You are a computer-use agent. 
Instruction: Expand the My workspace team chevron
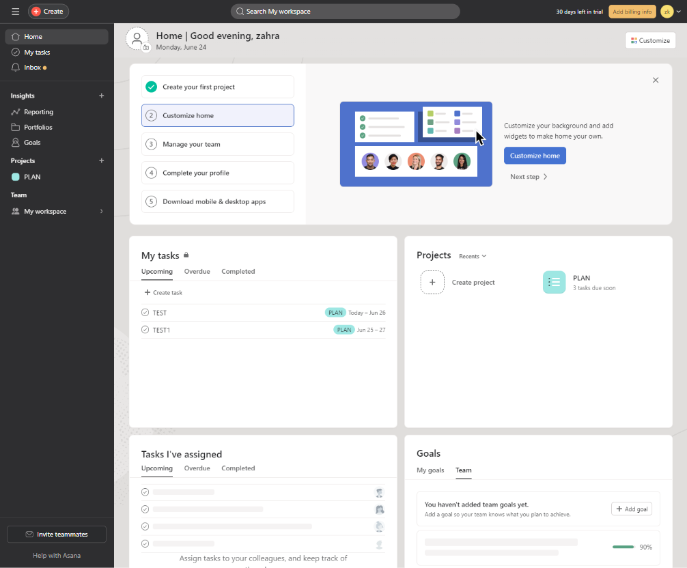coord(102,212)
